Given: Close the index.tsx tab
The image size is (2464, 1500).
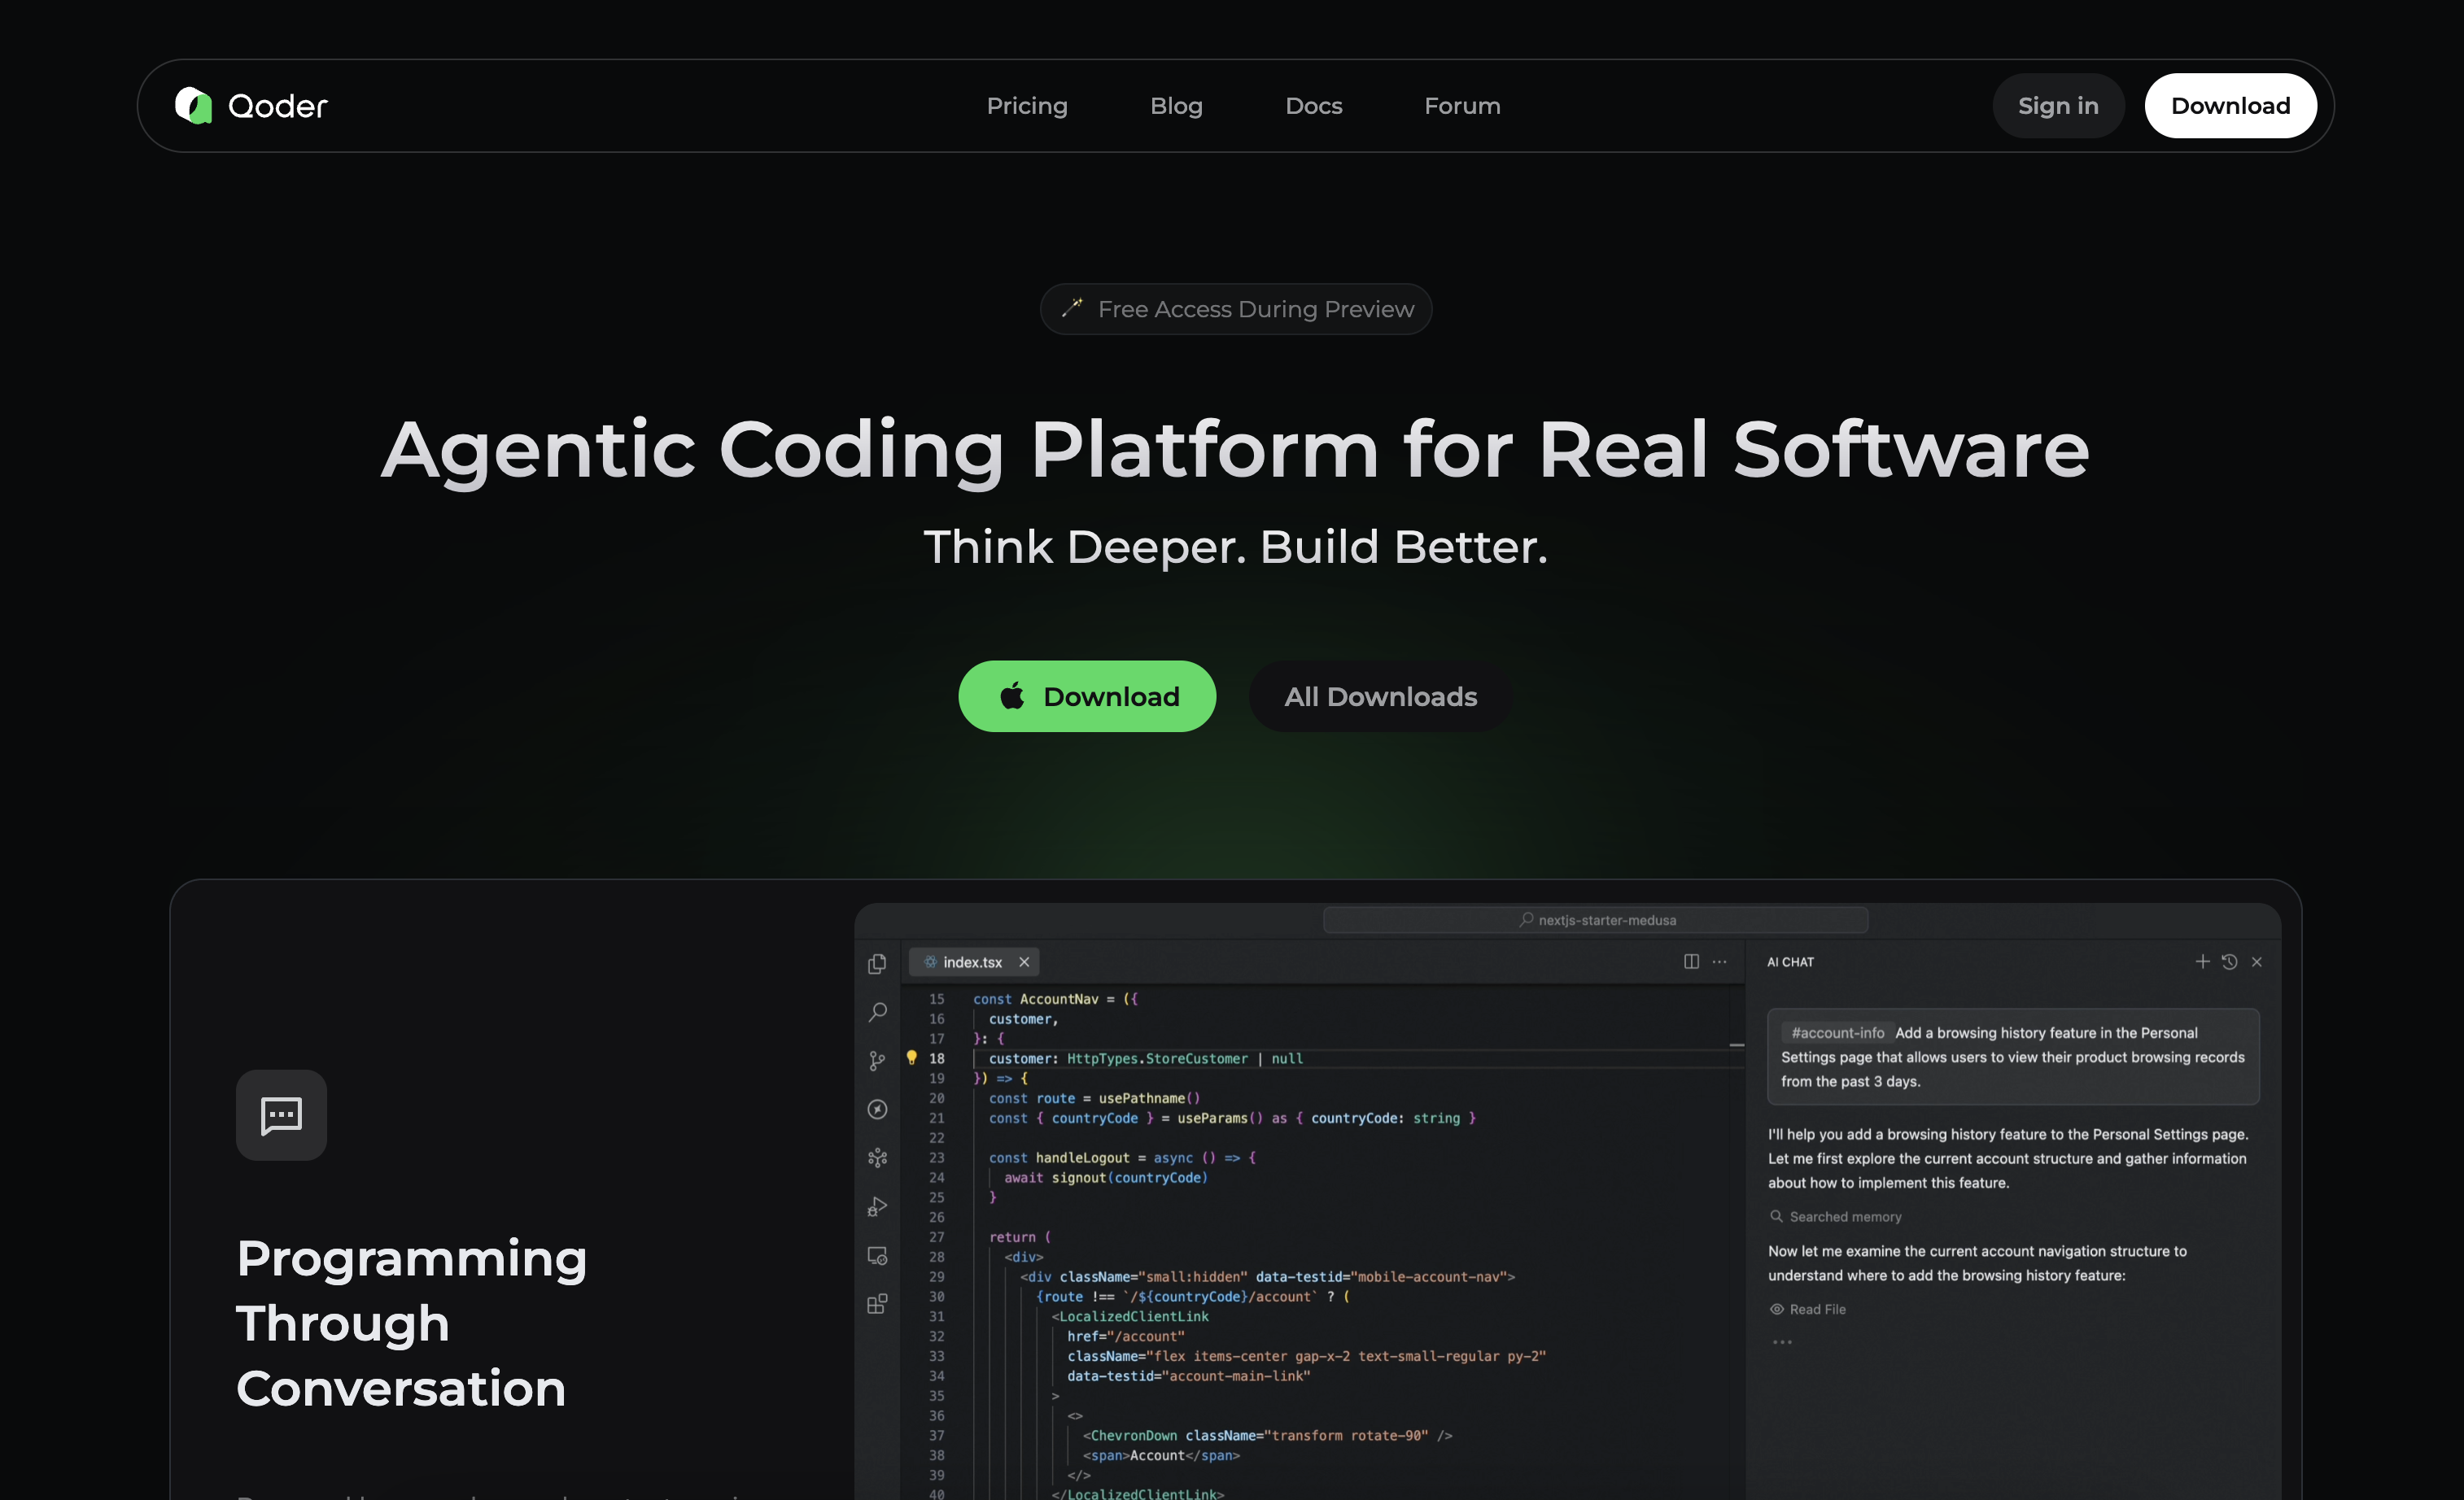Looking at the screenshot, I should [x=1024, y=962].
